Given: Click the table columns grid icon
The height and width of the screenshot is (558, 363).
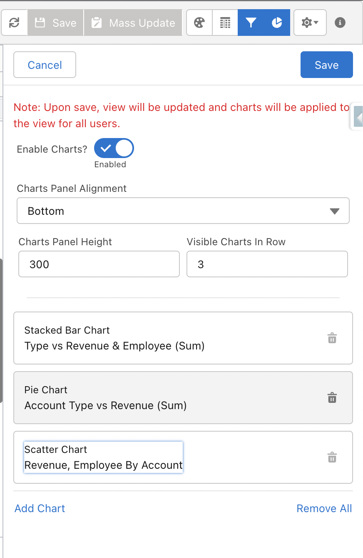Looking at the screenshot, I should [225, 23].
